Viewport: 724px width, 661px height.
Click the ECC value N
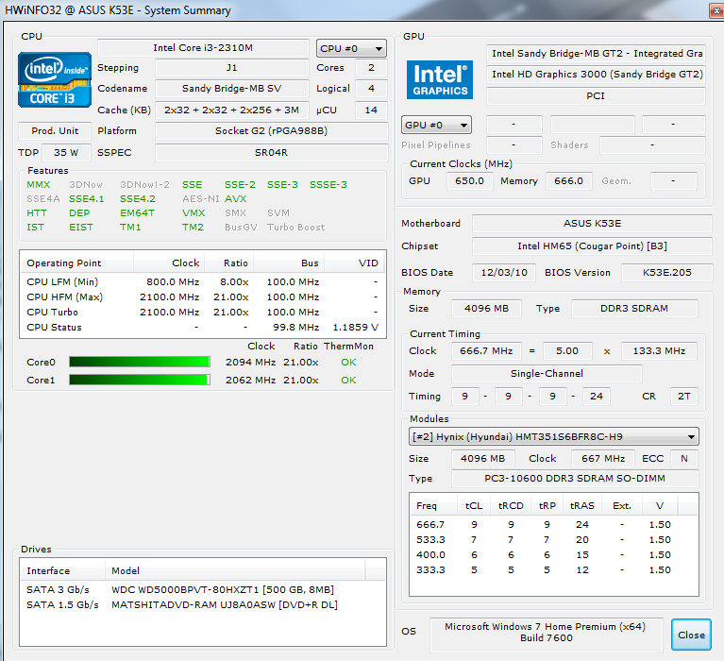point(683,459)
